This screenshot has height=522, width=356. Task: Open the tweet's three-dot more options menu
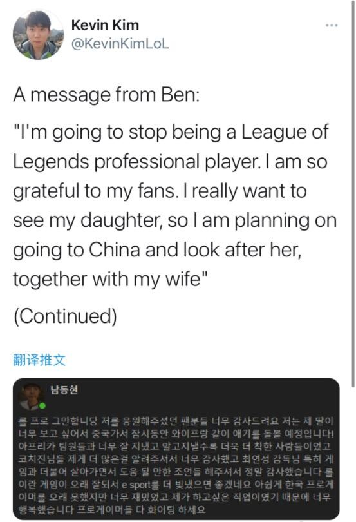click(x=332, y=26)
